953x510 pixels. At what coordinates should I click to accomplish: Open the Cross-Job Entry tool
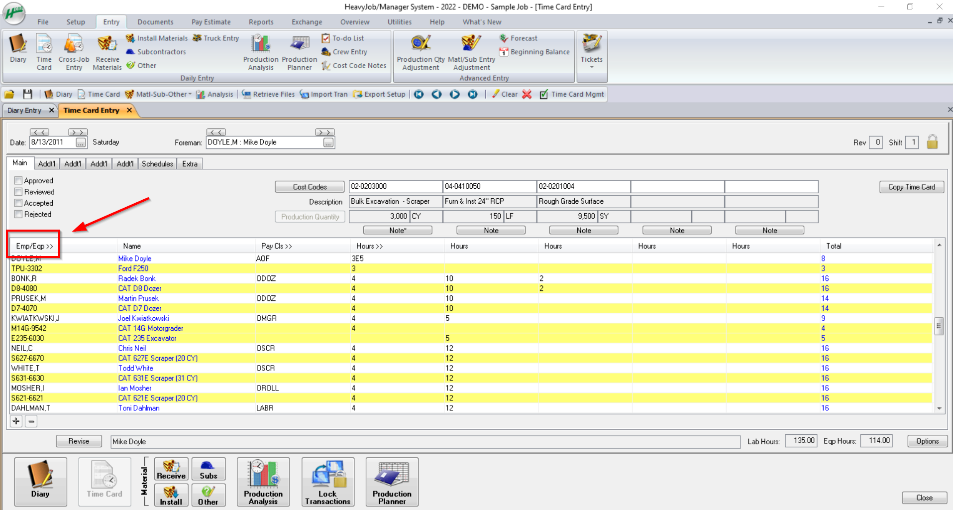click(73, 51)
